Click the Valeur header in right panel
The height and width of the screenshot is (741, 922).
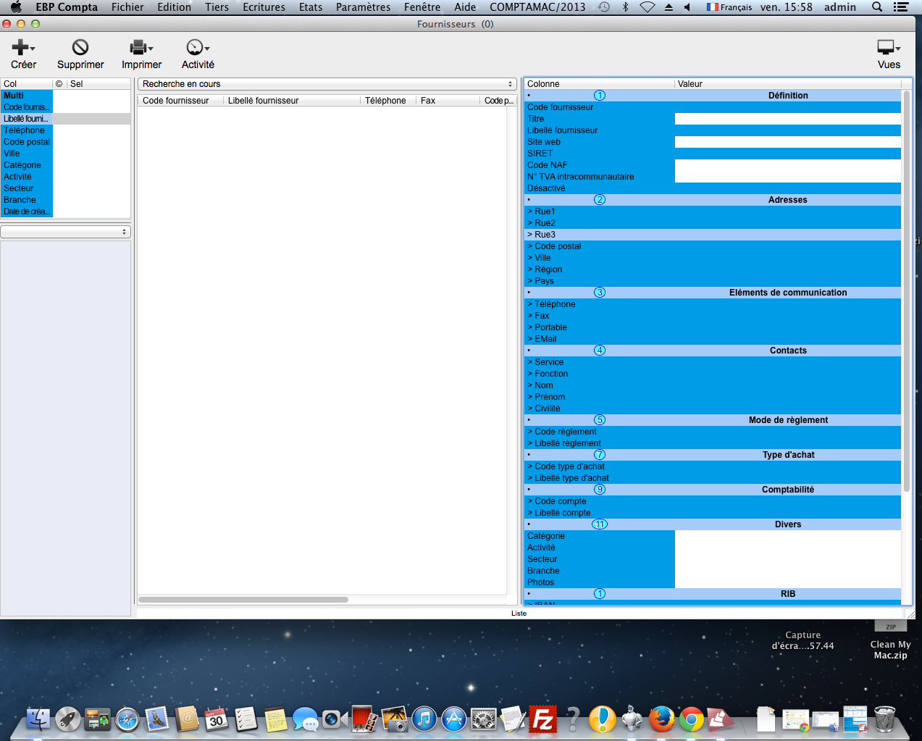point(788,84)
